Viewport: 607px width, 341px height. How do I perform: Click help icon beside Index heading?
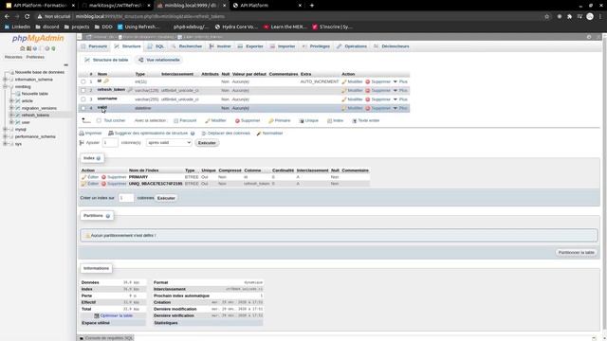[99, 158]
